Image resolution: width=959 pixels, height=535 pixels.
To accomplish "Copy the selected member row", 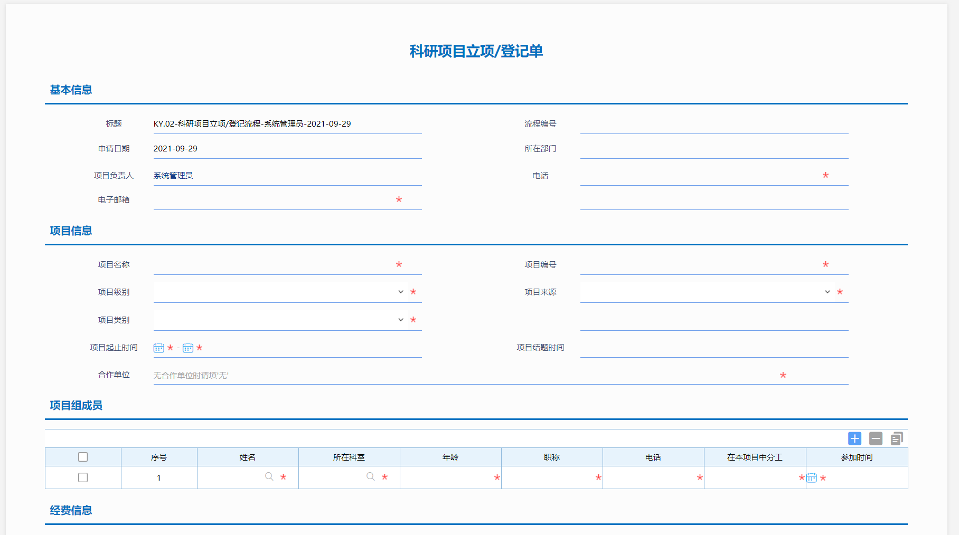I will pos(897,438).
